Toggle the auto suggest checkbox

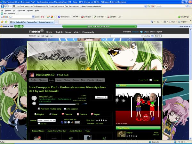(65, 109)
